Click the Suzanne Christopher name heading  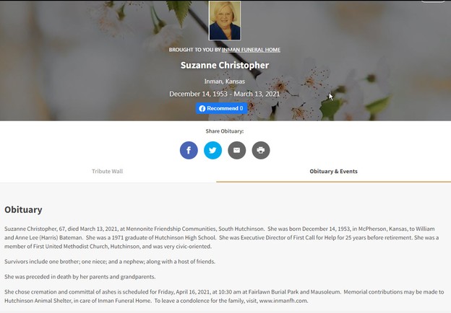click(x=225, y=65)
